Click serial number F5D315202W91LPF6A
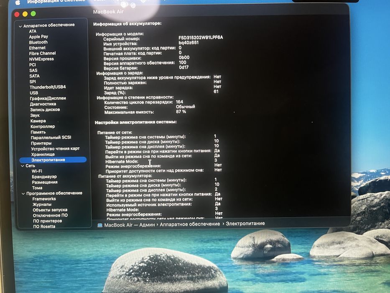390x293 pixels. click(x=201, y=38)
